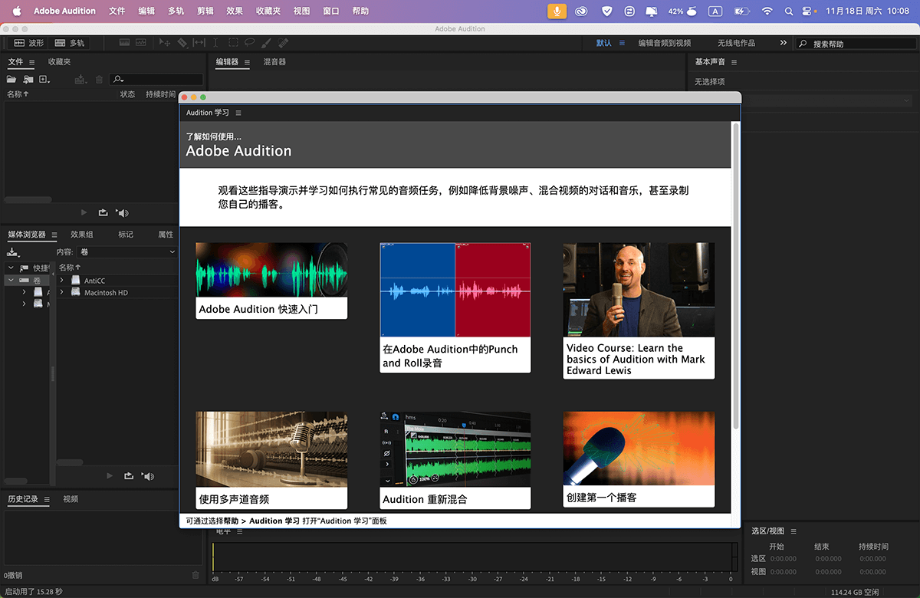Image resolution: width=920 pixels, height=598 pixels.
Task: Switch to 编辑音频到视频 workspace
Action: pyautogui.click(x=665, y=43)
